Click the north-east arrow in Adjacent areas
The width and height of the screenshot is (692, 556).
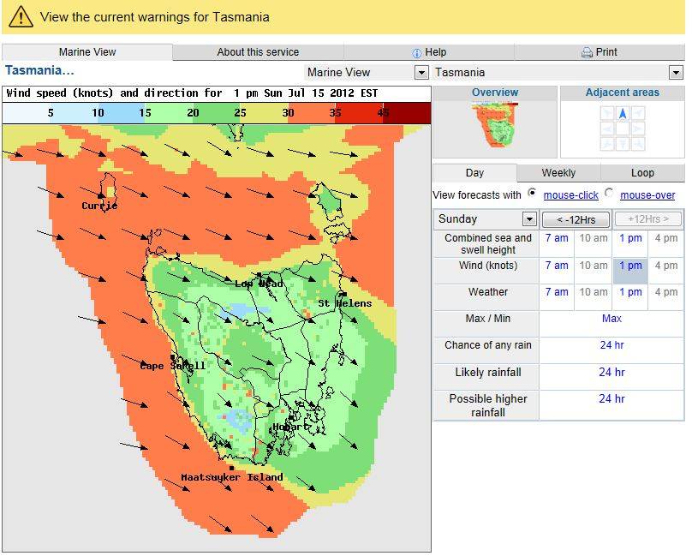(638, 113)
